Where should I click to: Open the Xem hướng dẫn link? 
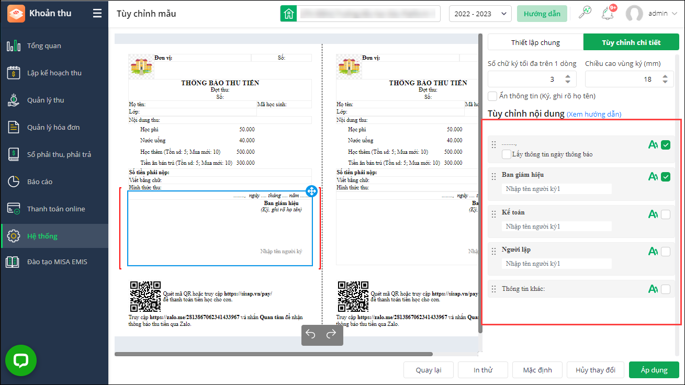[594, 114]
